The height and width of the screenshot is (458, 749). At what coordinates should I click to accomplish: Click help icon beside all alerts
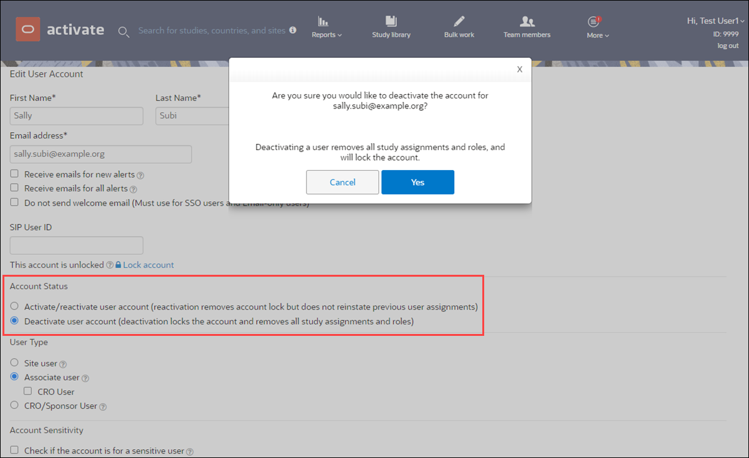point(133,189)
